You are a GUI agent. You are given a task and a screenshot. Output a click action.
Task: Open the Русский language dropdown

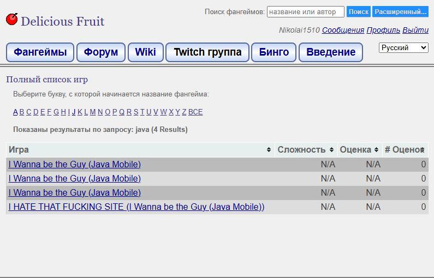[x=403, y=48]
